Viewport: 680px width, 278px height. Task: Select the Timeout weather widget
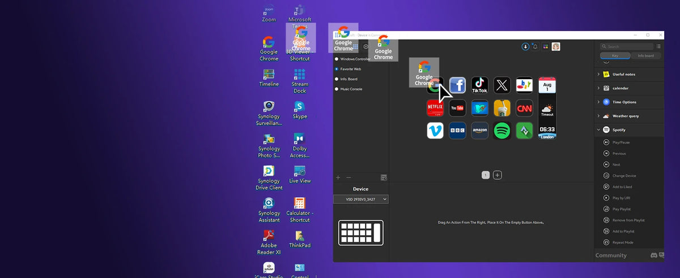(547, 110)
